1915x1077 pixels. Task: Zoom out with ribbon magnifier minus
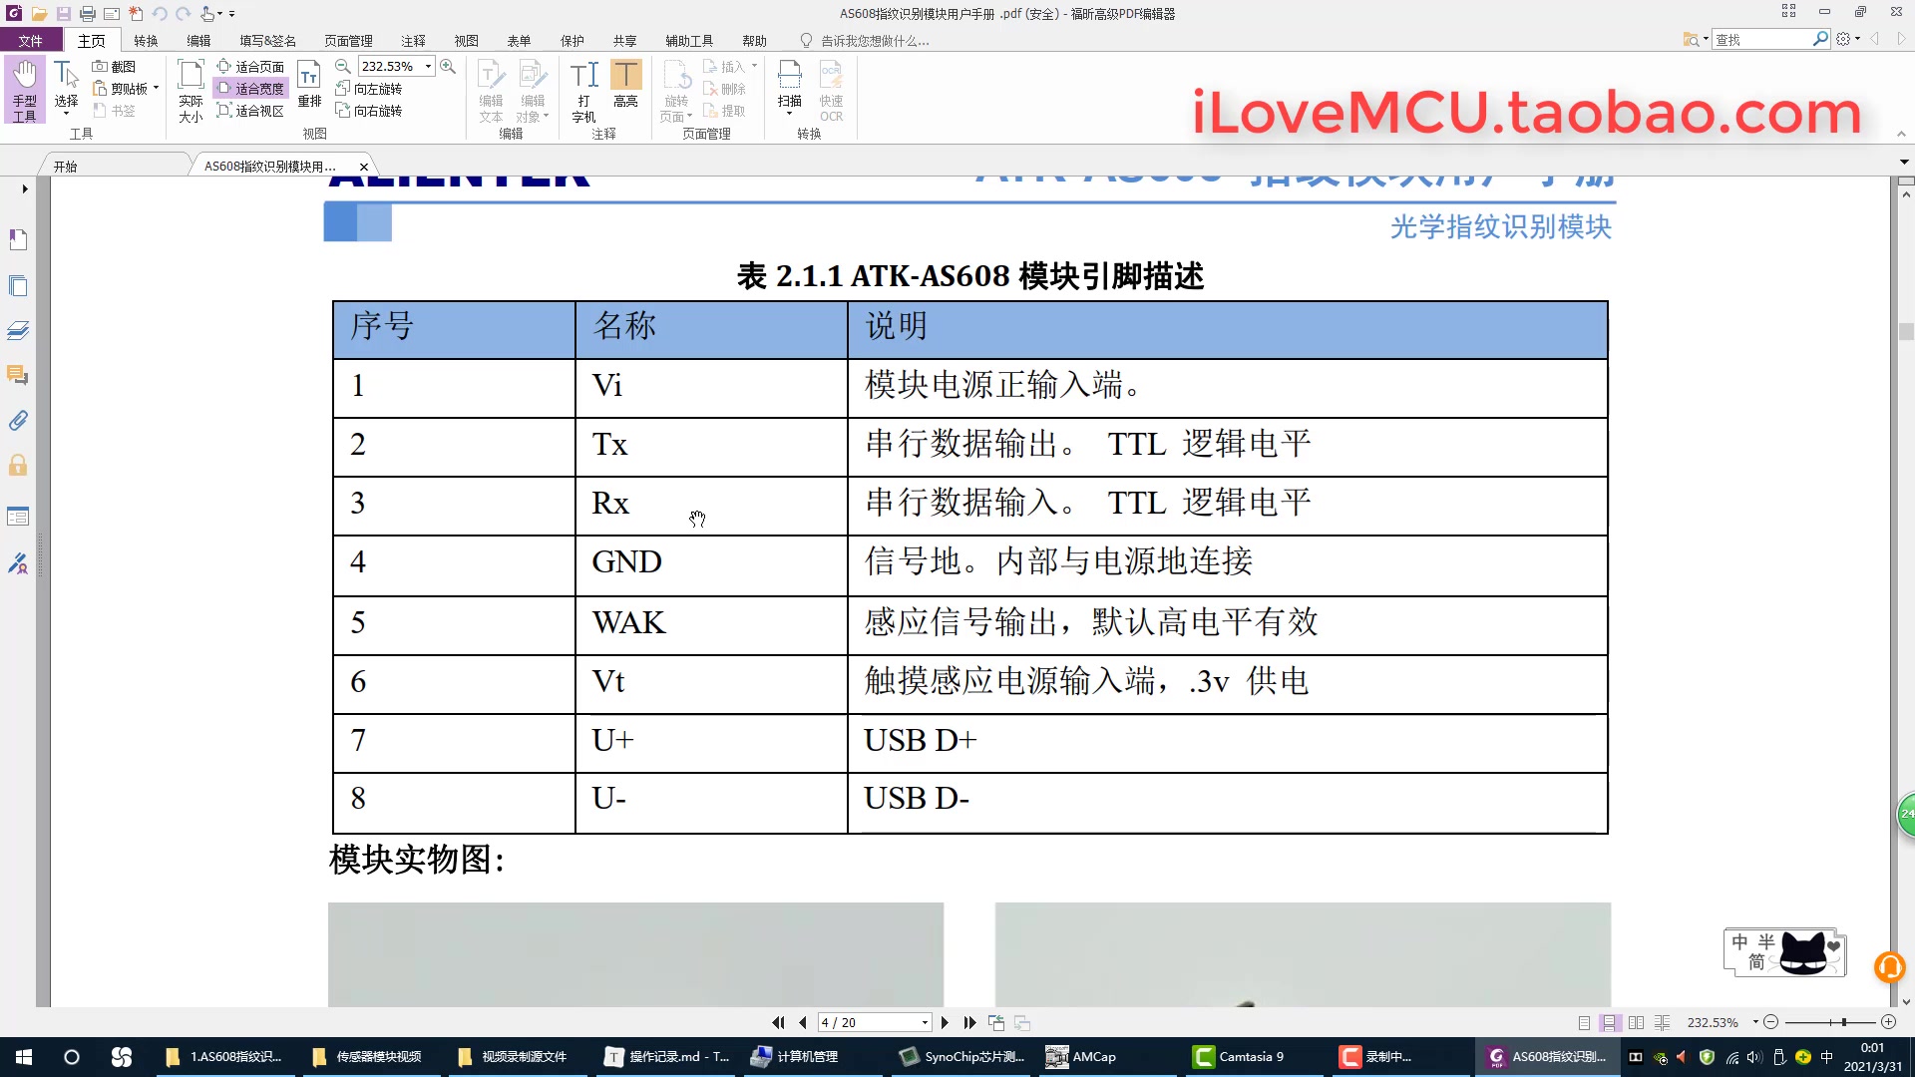click(x=342, y=66)
